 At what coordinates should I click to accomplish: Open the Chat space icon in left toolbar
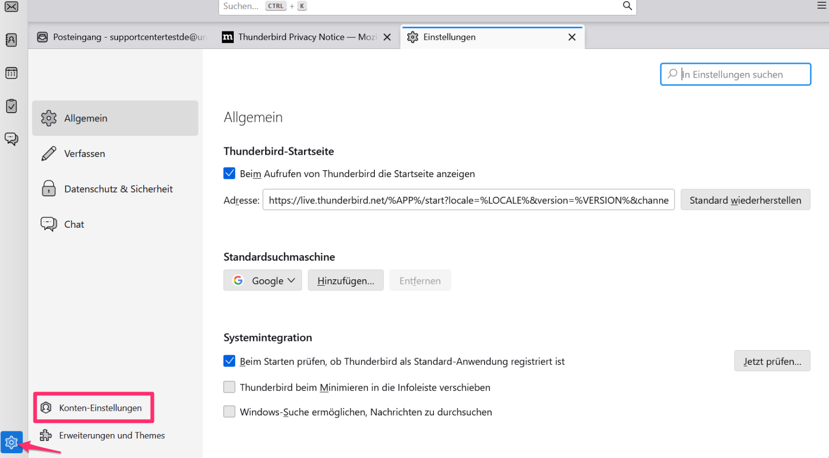[11, 139]
